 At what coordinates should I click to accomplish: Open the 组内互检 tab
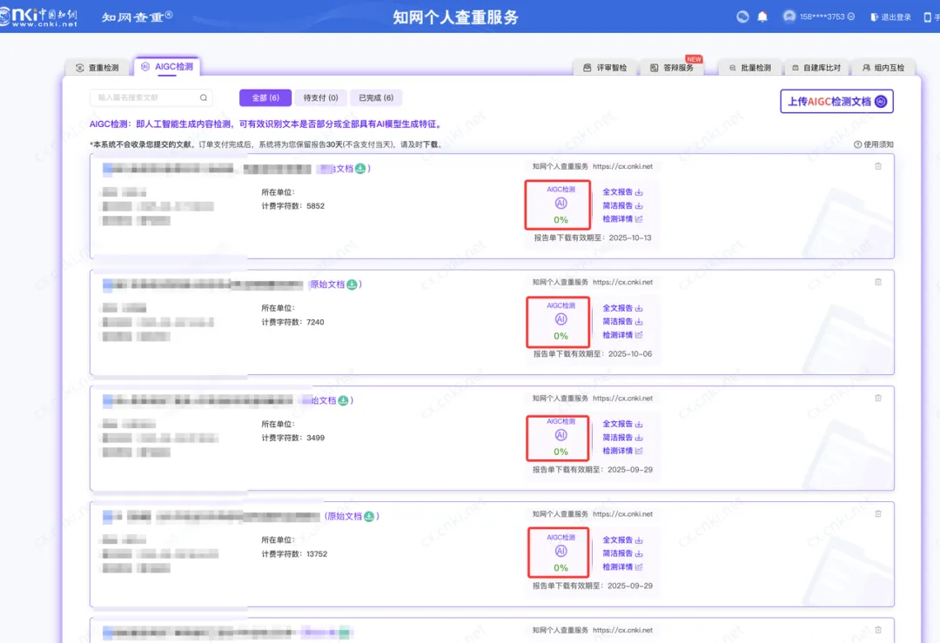[x=883, y=68]
